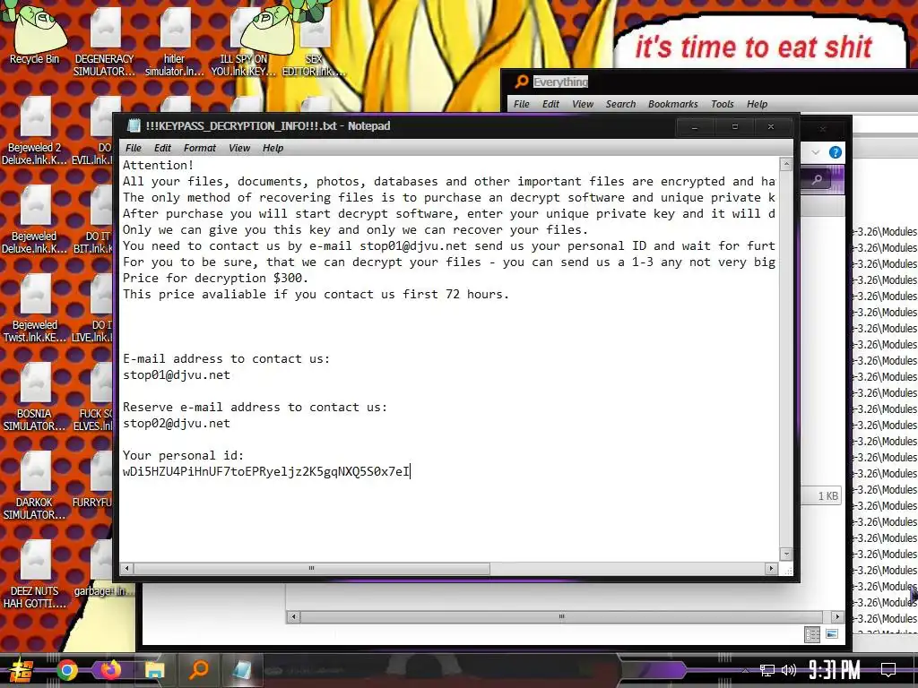Click the Everything window title text

click(560, 82)
